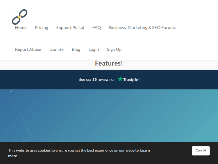Click the cookie notice message text
Image resolution: width=218 pixels, height=164 pixels.
pyautogui.click(x=73, y=150)
